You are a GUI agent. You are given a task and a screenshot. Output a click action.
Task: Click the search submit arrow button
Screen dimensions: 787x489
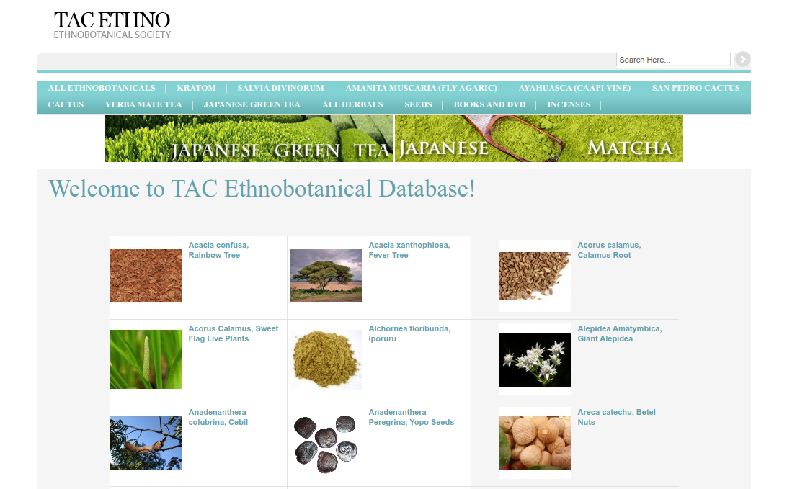[743, 59]
